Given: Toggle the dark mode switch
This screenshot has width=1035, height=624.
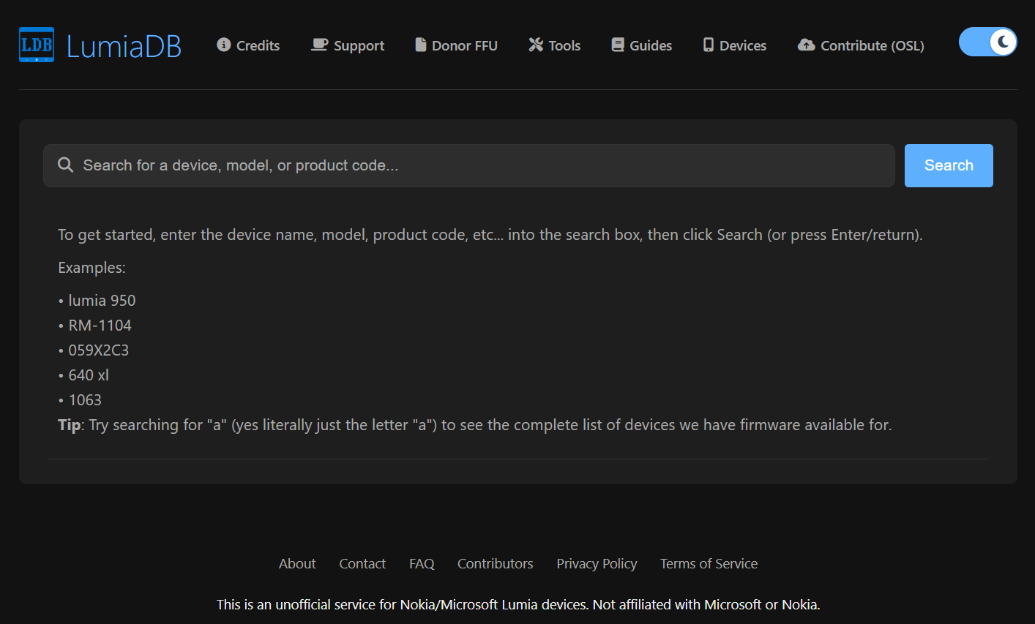Looking at the screenshot, I should 987,42.
